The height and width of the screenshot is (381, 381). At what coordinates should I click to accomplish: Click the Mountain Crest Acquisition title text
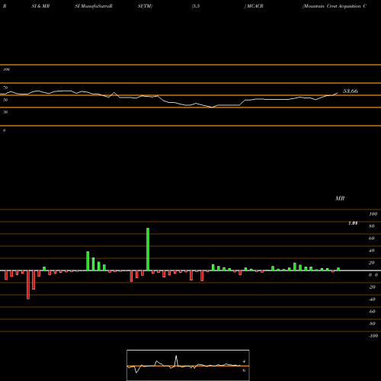point(335,6)
